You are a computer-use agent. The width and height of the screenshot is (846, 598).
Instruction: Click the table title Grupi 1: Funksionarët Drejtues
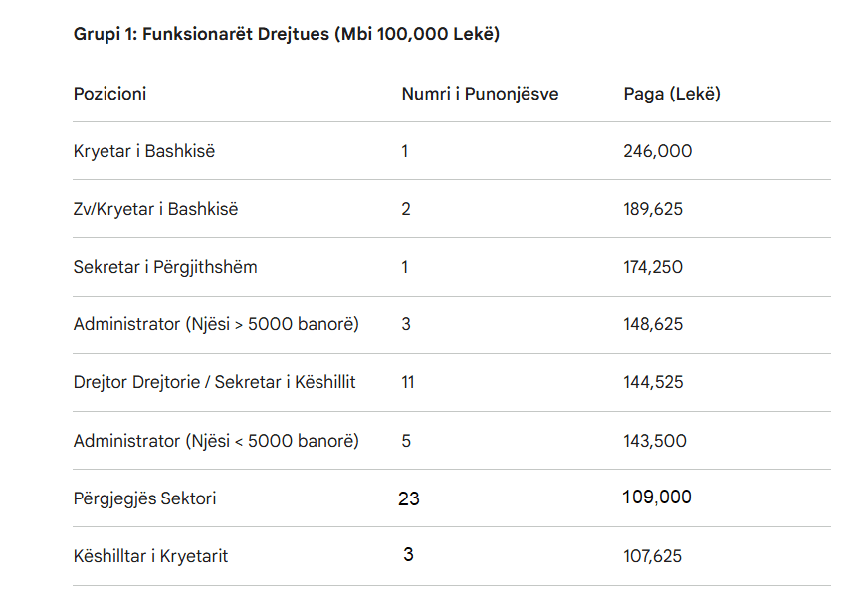click(286, 35)
